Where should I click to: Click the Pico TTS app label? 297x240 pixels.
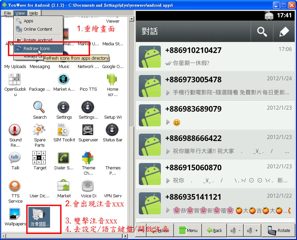88,89
